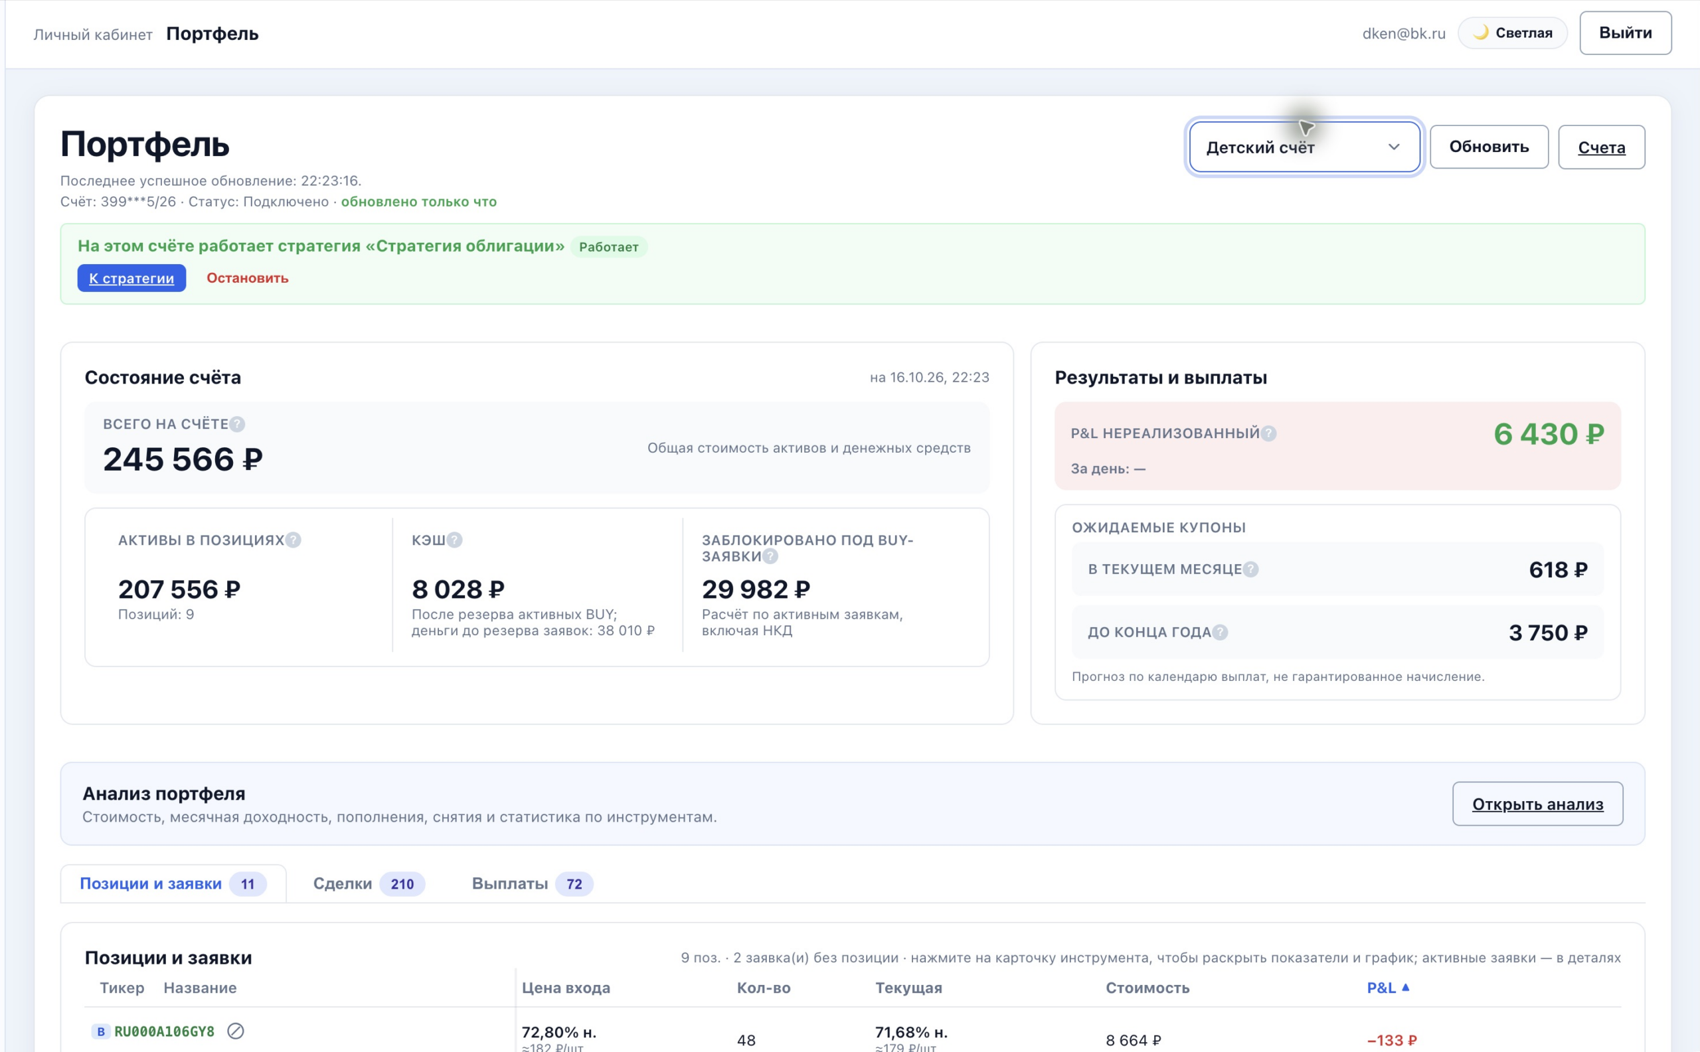Screen dimensions: 1700x1052
Task: Click the P&L cell «−133 ₽»
Action: 1392,1039
